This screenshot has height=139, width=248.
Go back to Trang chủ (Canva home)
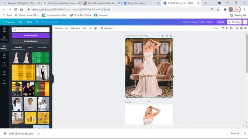click(x=9, y=22)
